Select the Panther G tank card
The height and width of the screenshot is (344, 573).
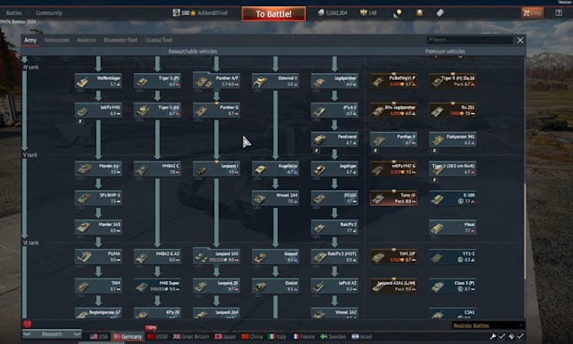[217, 110]
